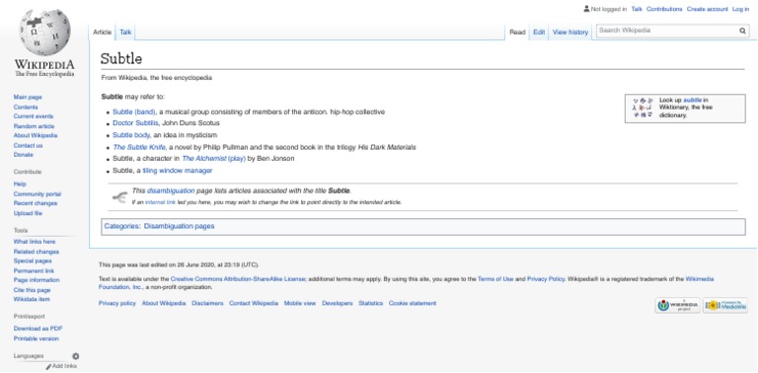Open Contact Wikipedia footer link
This screenshot has width=758, height=373.
coord(254,303)
